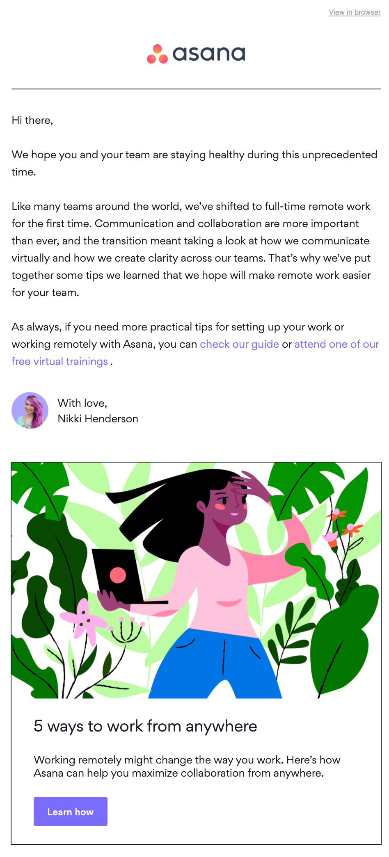The width and height of the screenshot is (389, 857).
Task: Click the "Like many teams around the world" paragraph
Action: click(x=191, y=249)
